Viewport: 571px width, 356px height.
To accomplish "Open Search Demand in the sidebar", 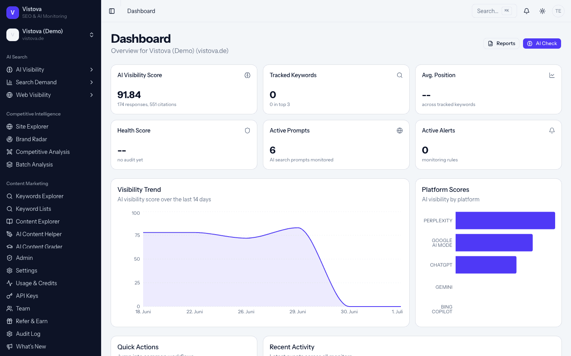I will click(x=50, y=82).
